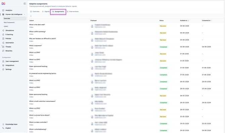Click avatar in 'What is the dark web?' row
225x133 pixels.
(x=92, y=26)
